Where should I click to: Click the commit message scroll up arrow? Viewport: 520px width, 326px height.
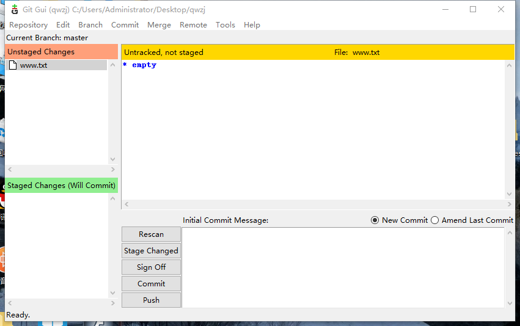point(510,233)
